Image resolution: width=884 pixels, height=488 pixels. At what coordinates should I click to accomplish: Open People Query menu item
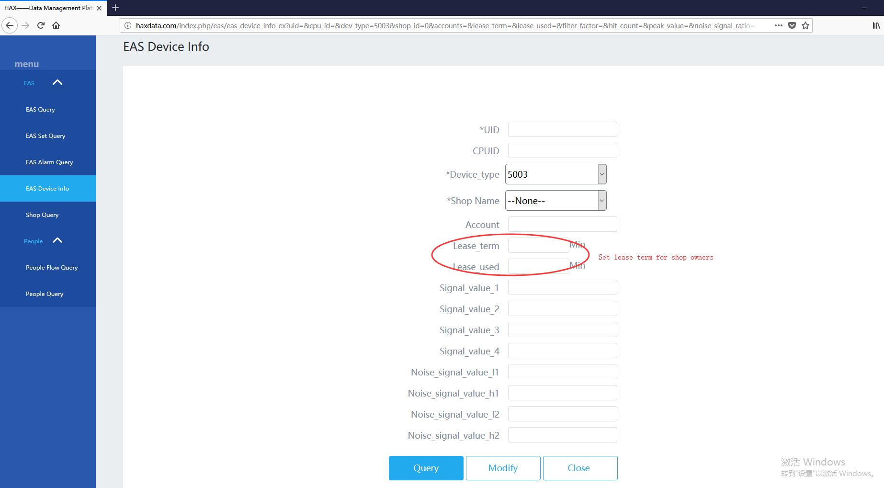coord(48,294)
